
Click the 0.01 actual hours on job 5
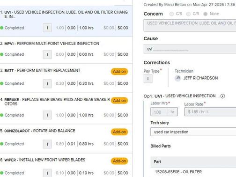point(71,144)
